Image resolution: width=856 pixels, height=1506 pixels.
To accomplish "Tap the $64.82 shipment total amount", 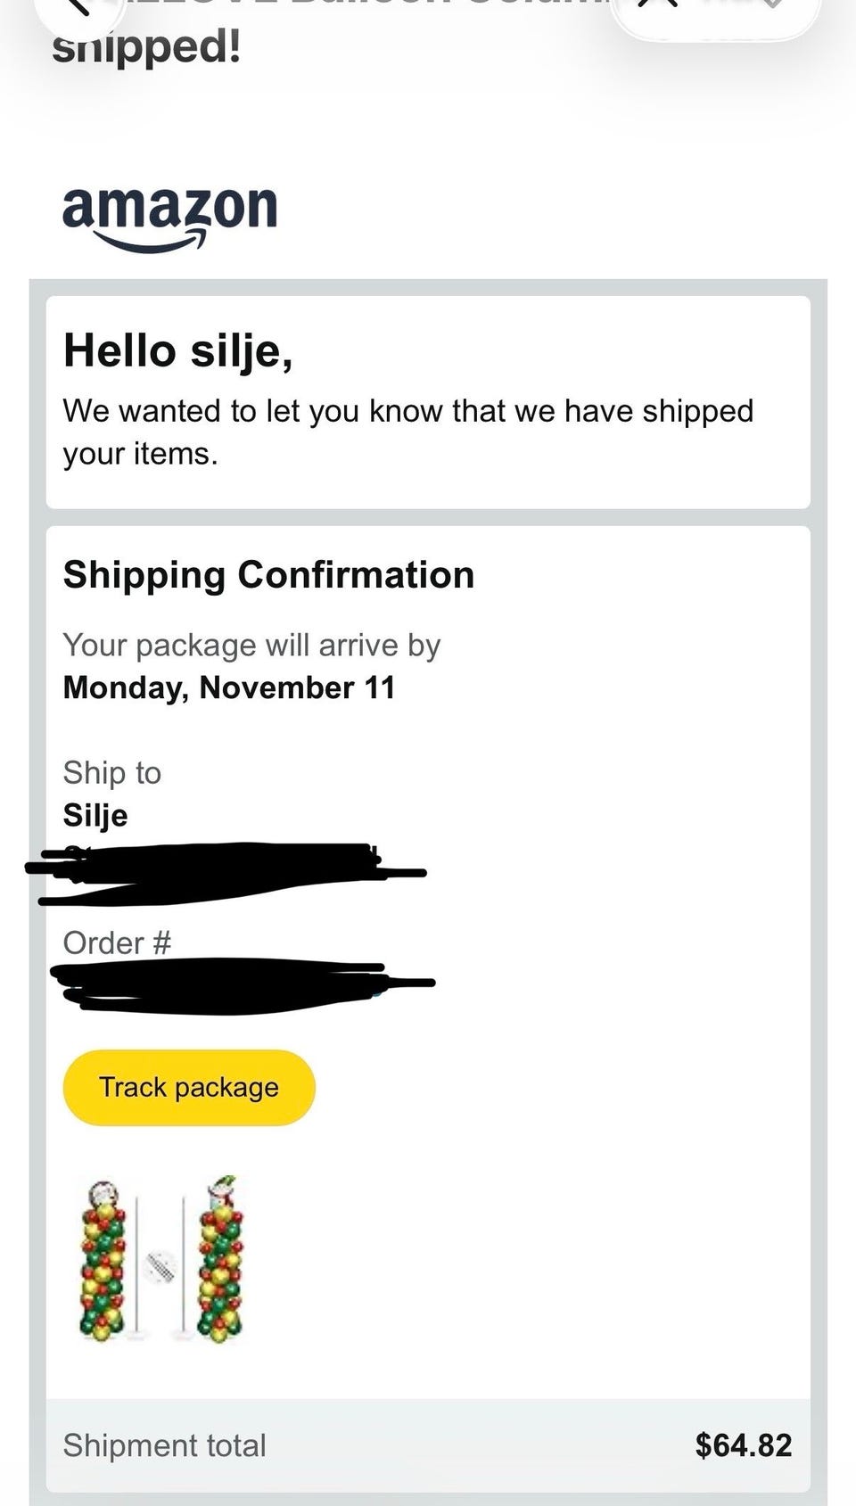I will (743, 1445).
